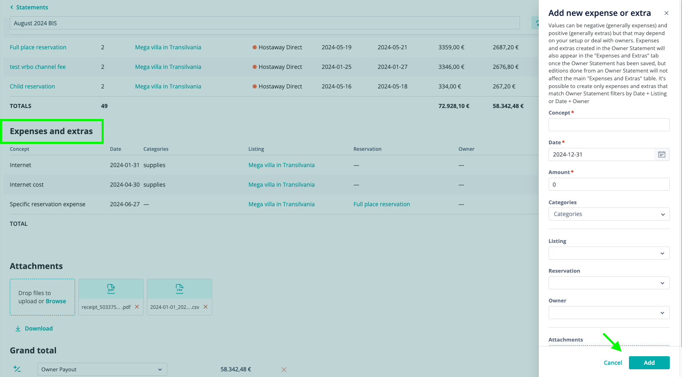Open the Owner dropdown in panel
The width and height of the screenshot is (682, 377).
[609, 313]
